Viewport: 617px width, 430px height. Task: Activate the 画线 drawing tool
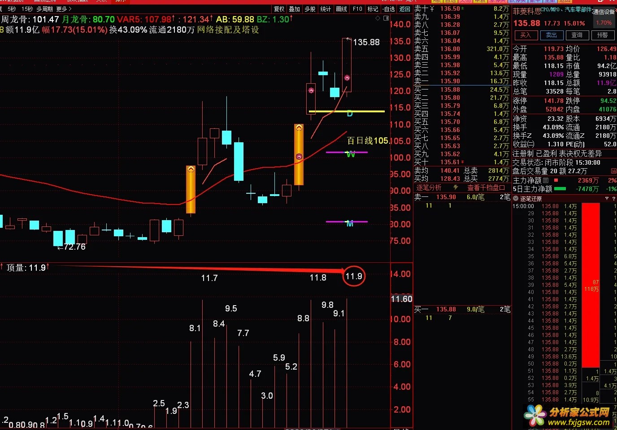[x=342, y=9]
